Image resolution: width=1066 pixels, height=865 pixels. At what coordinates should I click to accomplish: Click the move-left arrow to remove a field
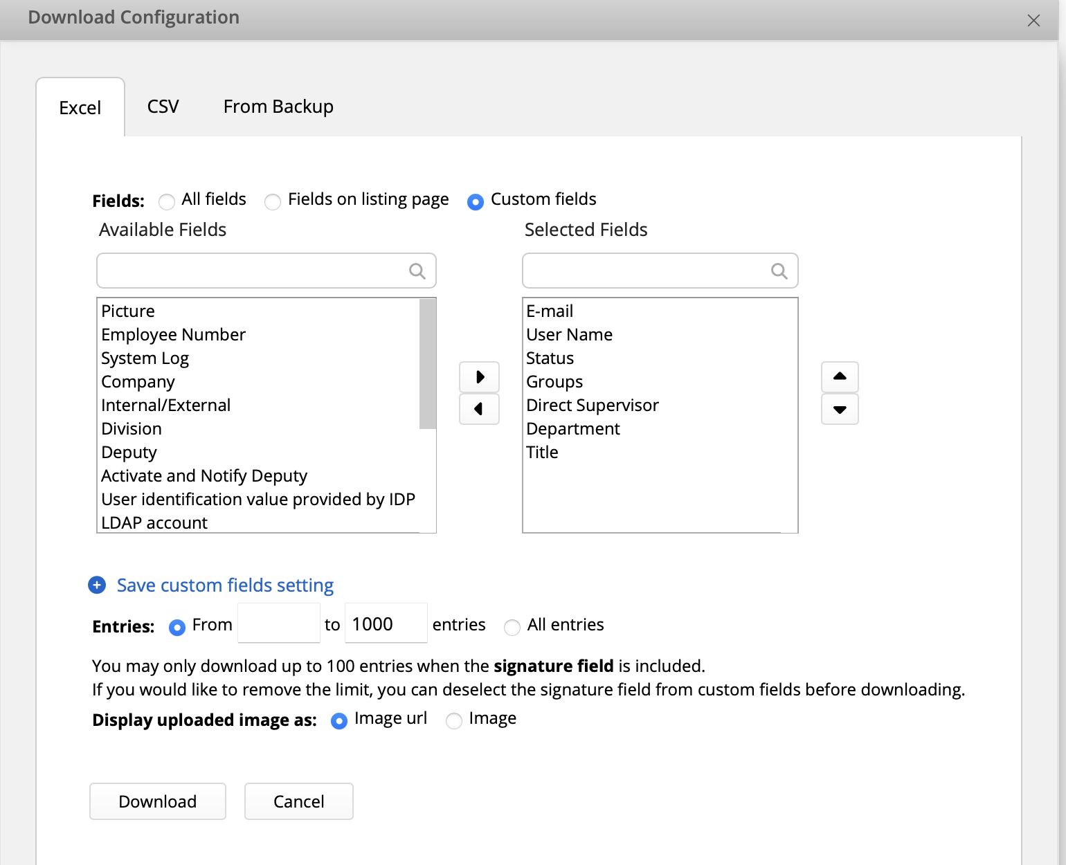[479, 409]
